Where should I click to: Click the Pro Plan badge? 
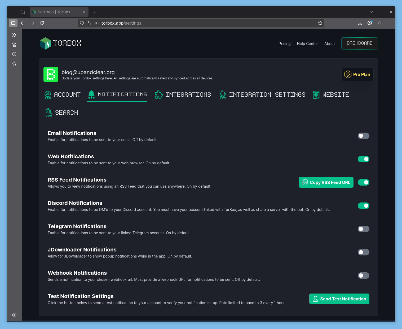pos(357,74)
